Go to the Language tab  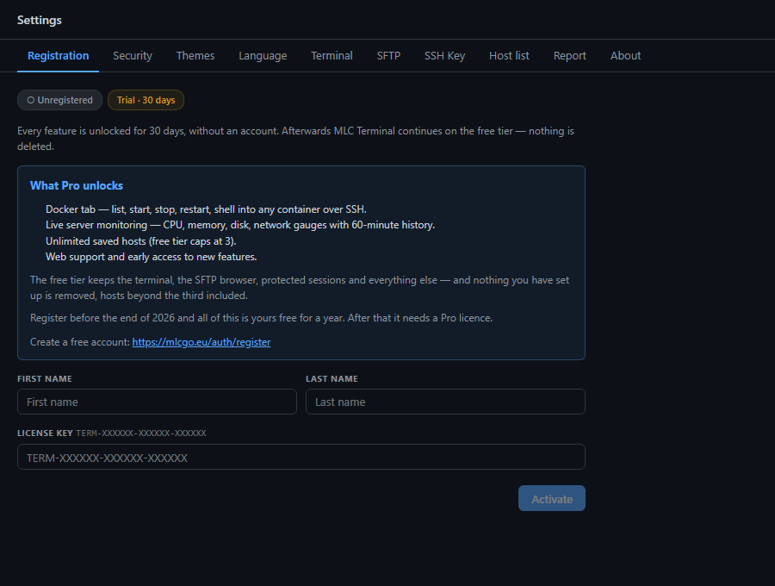(x=263, y=55)
